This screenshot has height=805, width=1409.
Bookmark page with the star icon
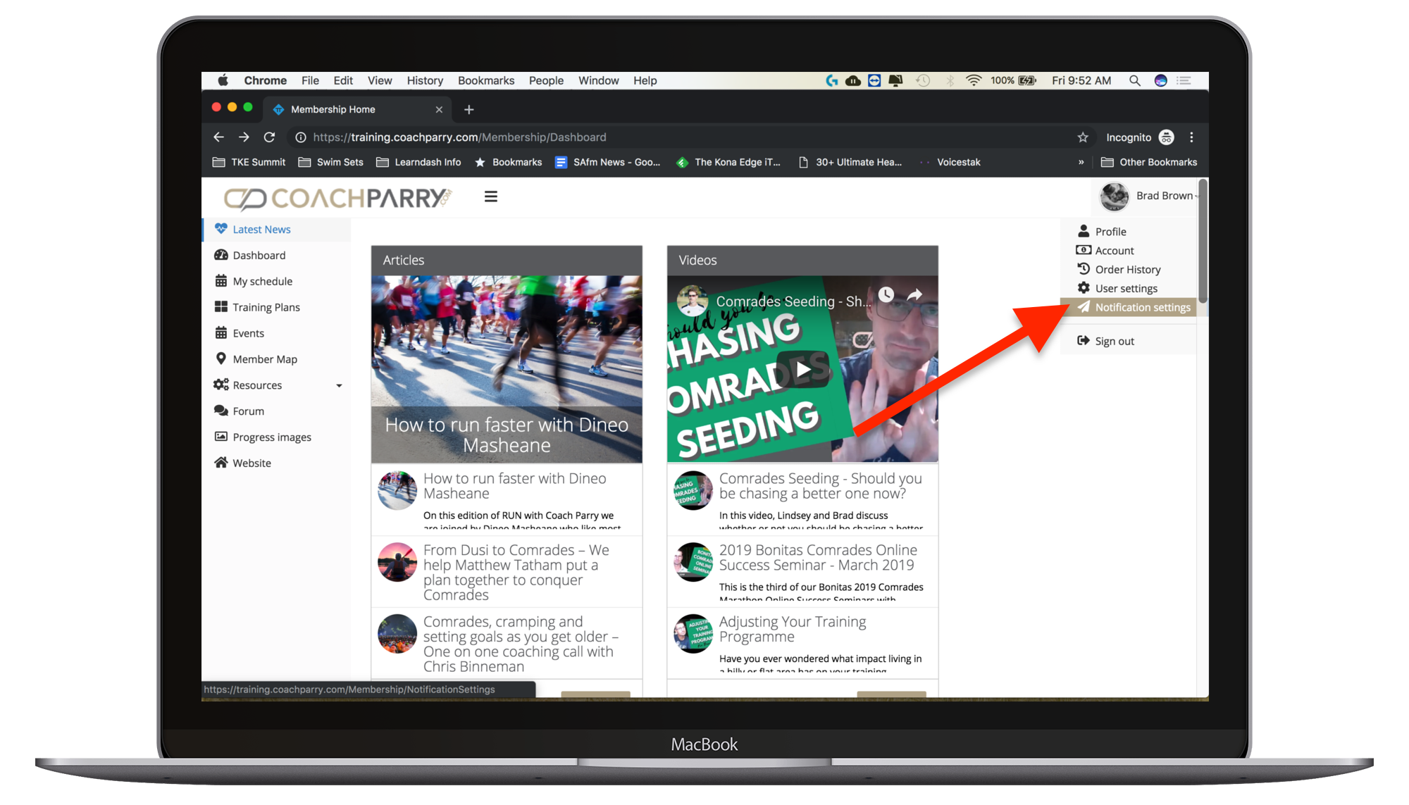pos(1083,137)
